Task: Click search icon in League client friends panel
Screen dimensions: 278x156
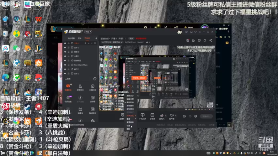Action: coord(229,37)
